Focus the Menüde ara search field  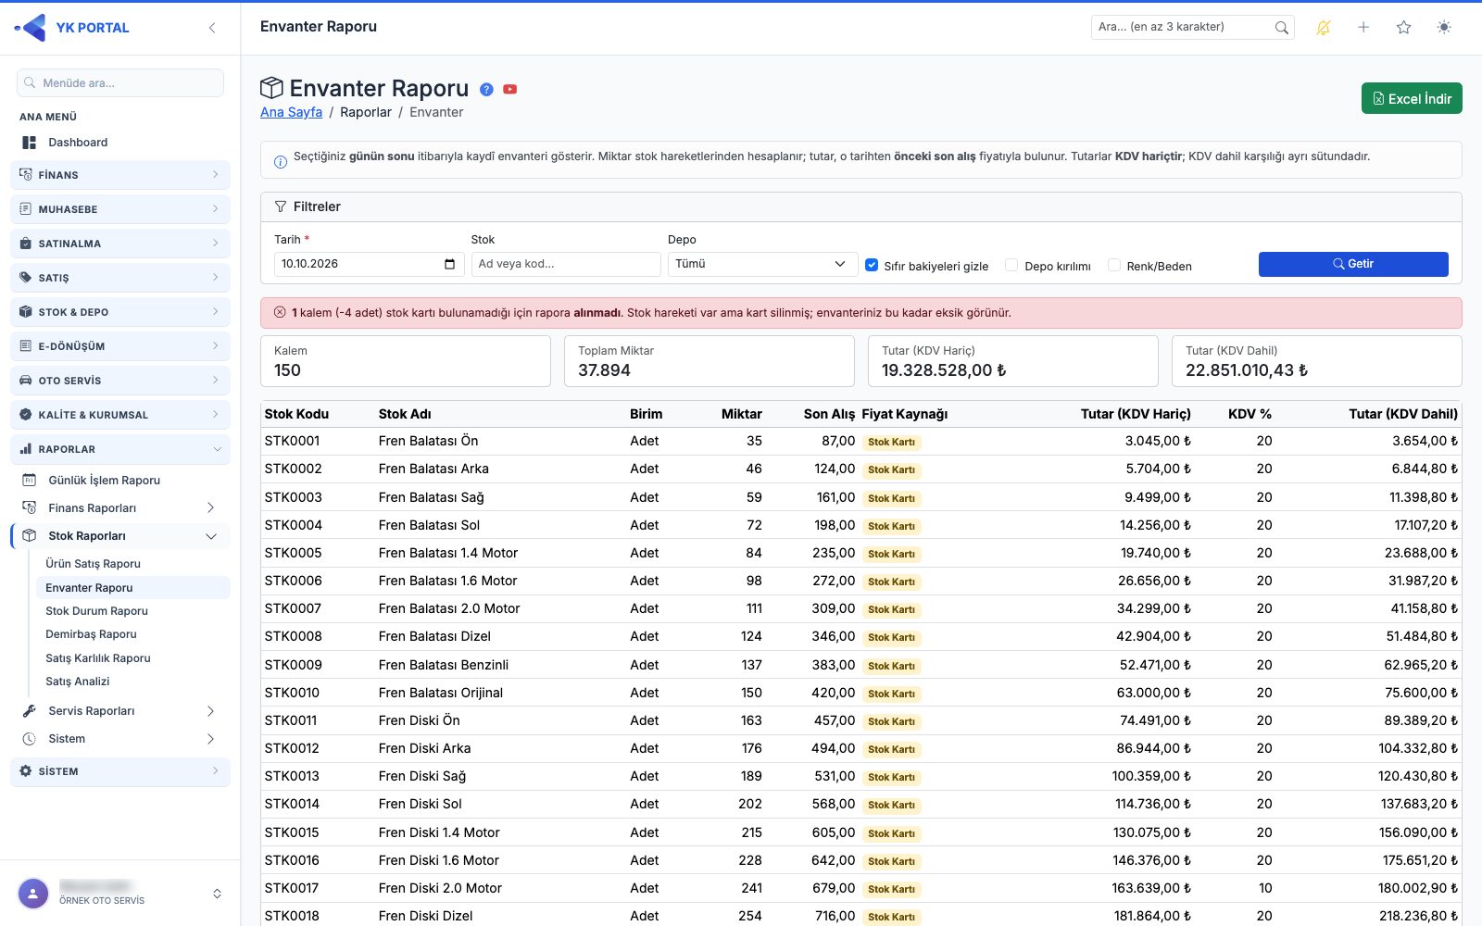coord(120,83)
